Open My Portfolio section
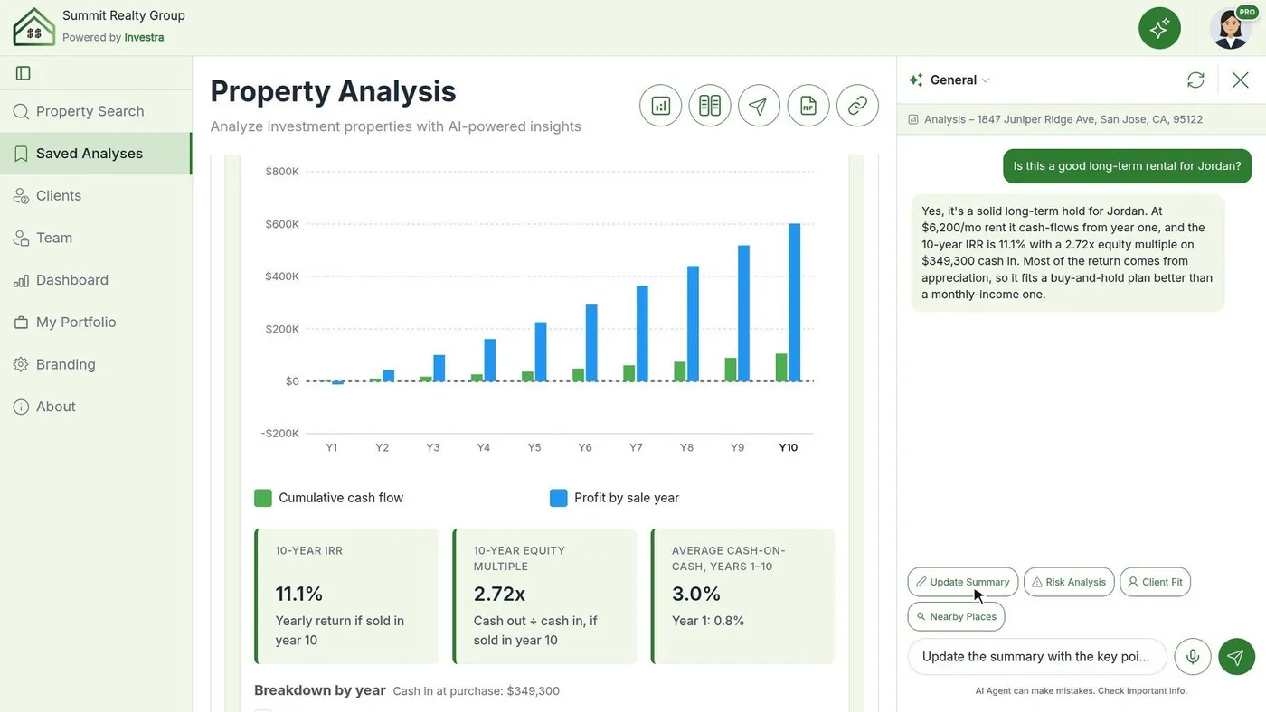This screenshot has height=712, width=1266. 96,323
